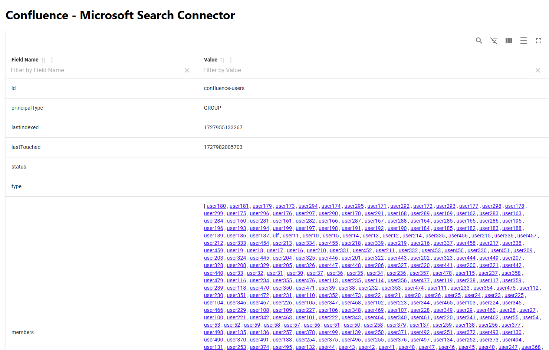Open member link user53
The image size is (549, 350).
212,325
